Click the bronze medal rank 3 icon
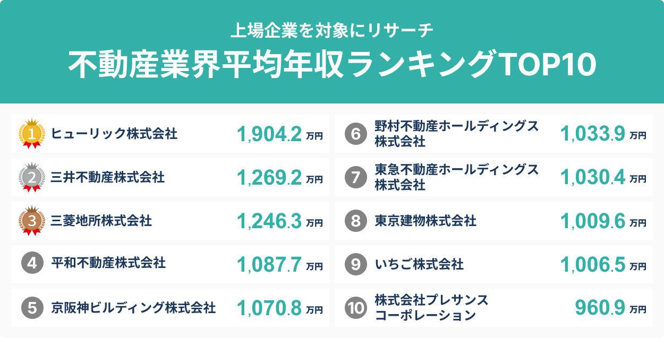 [x=31, y=221]
